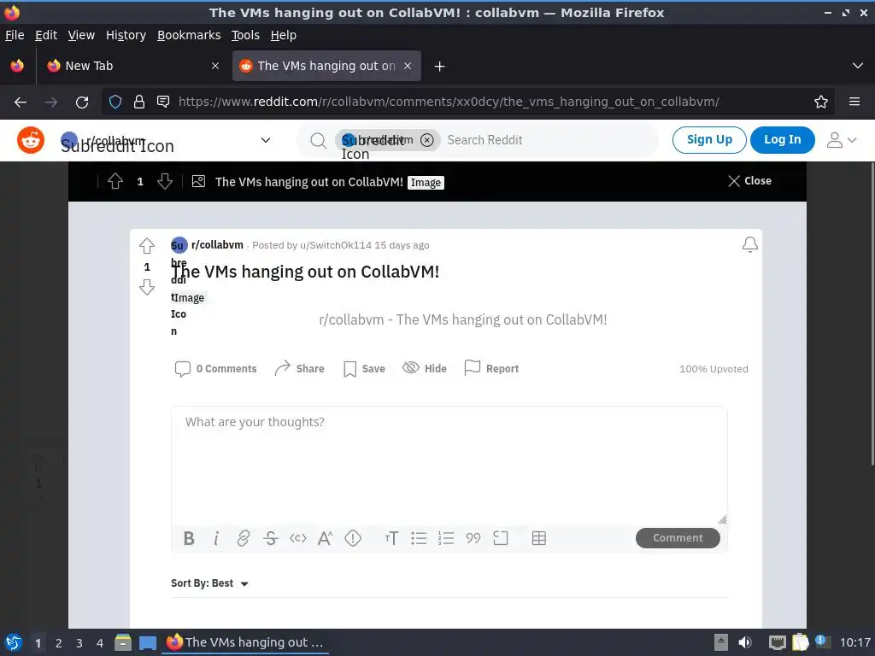
Task: Open the History menu
Action: (126, 35)
